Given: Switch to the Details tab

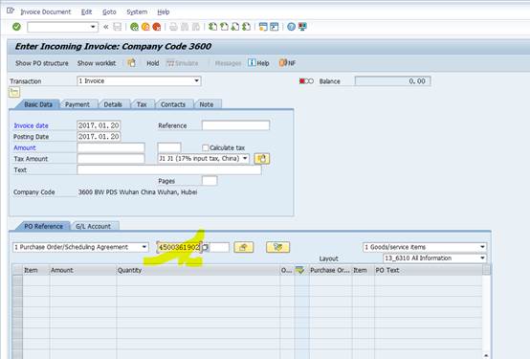Looking at the screenshot, I should [x=113, y=104].
